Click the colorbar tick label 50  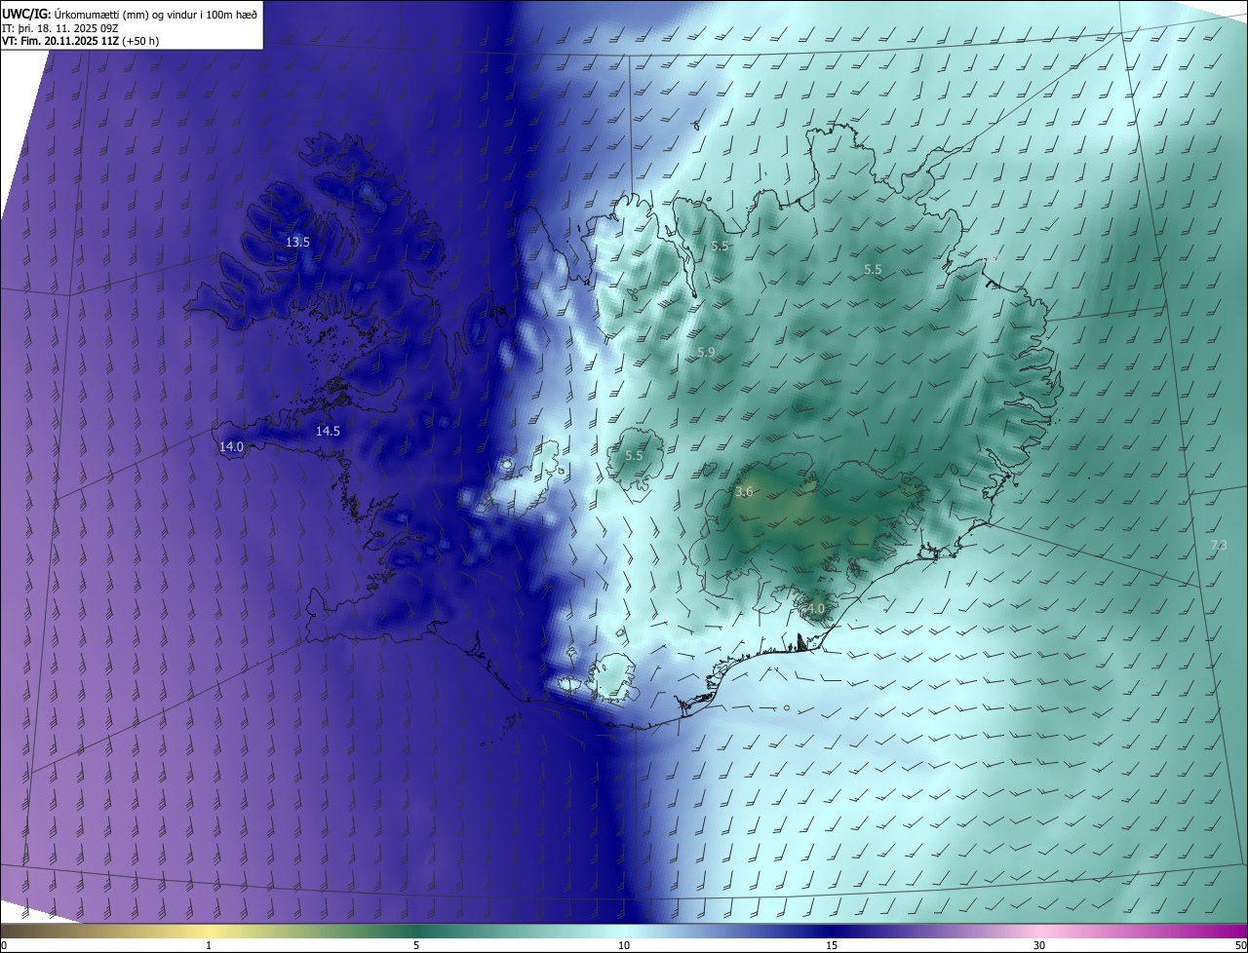1240,945
